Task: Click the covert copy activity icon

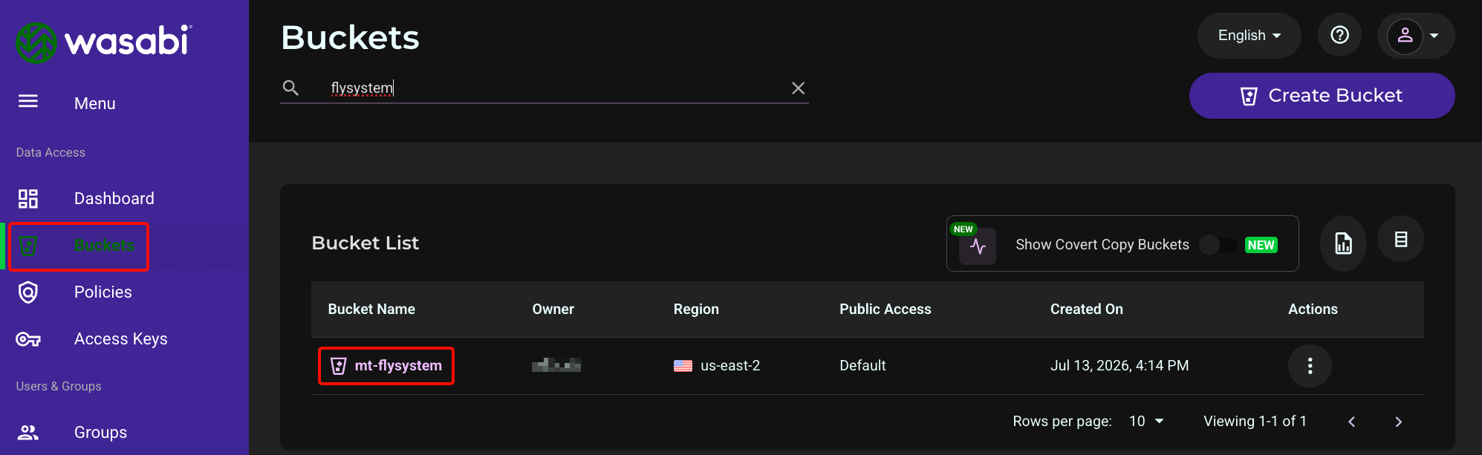Action: click(978, 246)
